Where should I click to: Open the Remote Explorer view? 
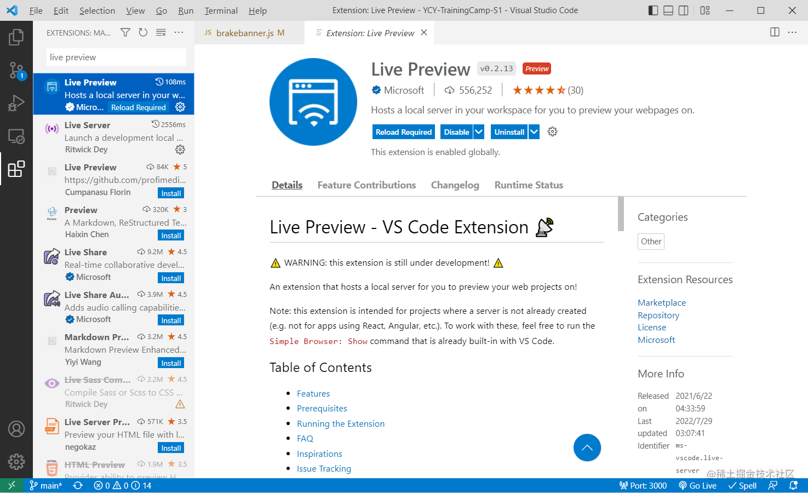click(16, 136)
